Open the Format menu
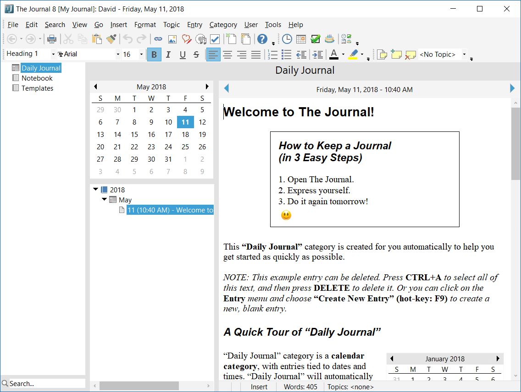The image size is (521, 392). [145, 25]
